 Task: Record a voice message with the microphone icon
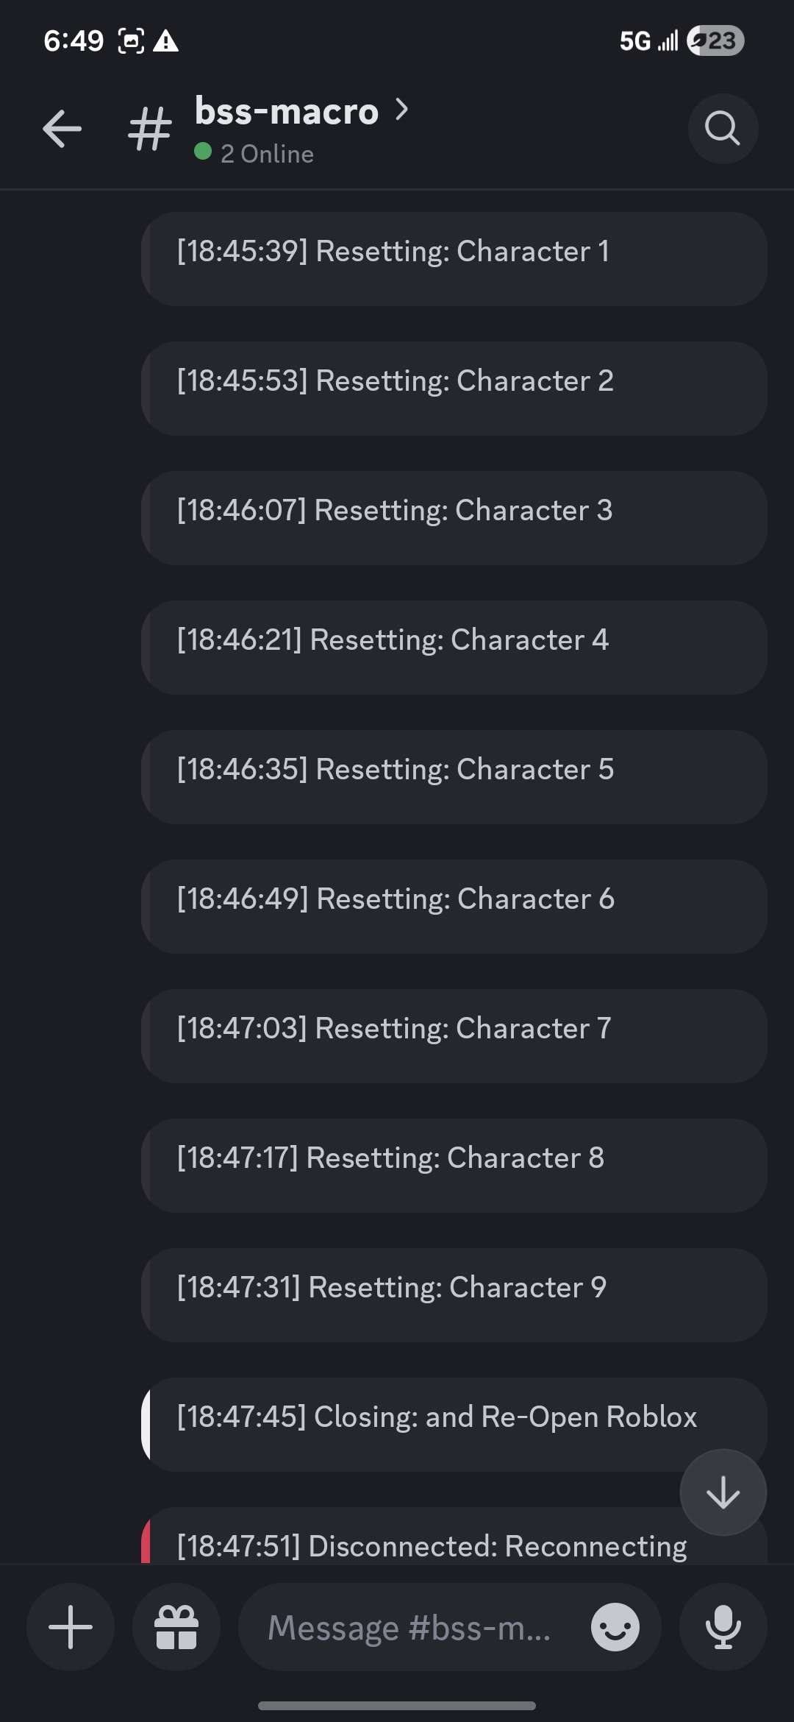[x=723, y=1627]
